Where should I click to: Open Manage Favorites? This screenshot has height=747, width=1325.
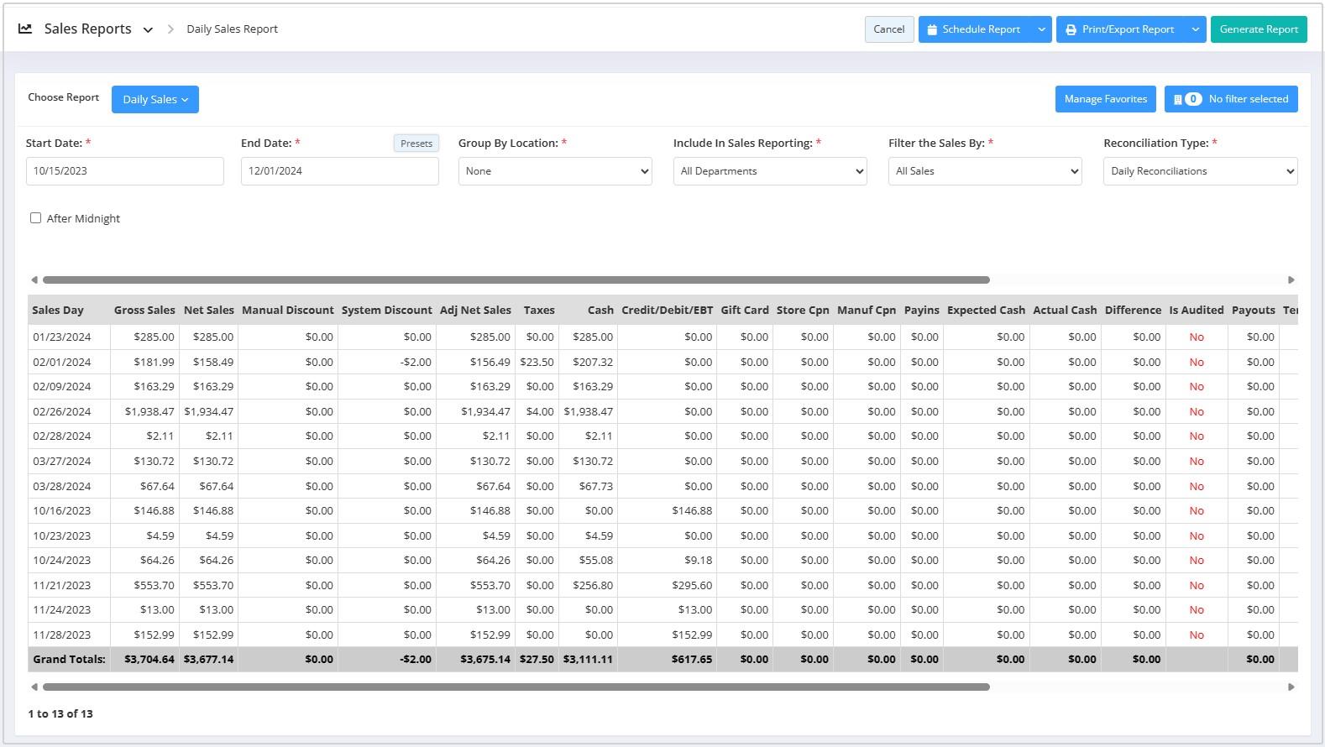[1105, 99]
